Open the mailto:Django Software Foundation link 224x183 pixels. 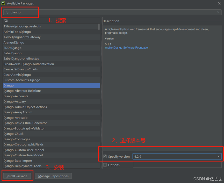tap(127, 48)
